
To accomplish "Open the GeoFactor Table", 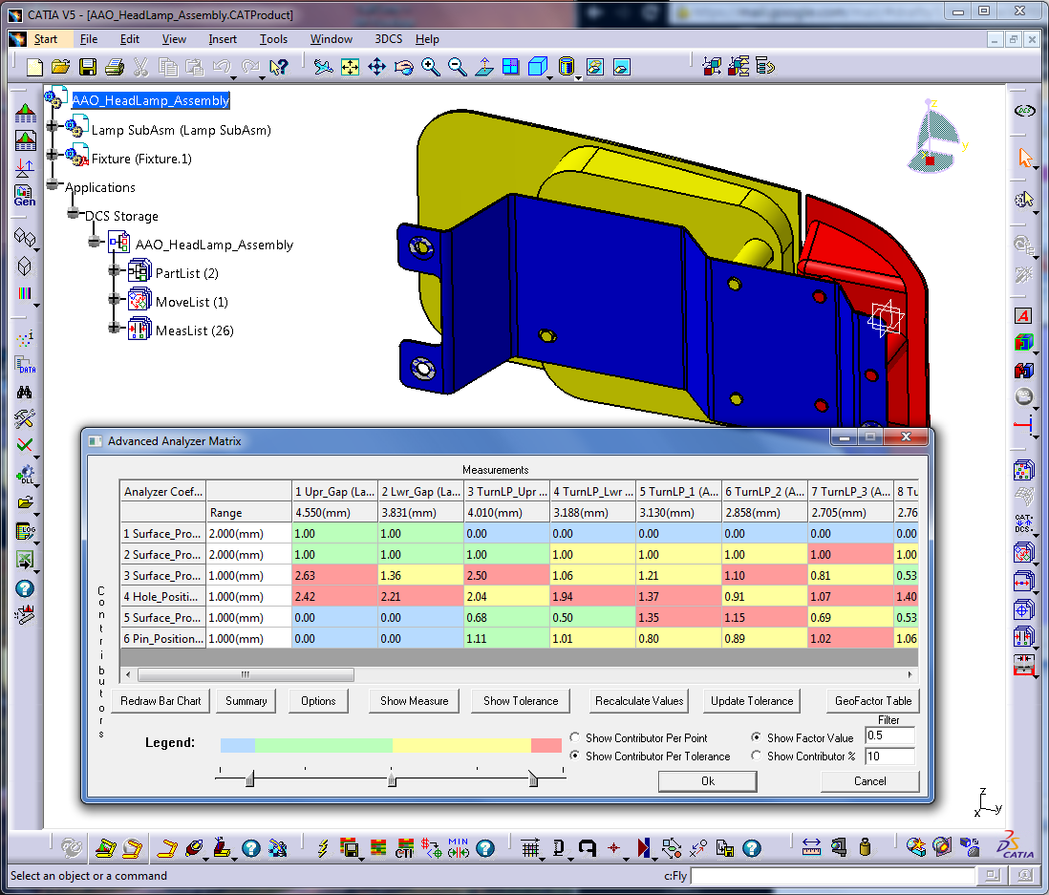I will click(x=872, y=700).
